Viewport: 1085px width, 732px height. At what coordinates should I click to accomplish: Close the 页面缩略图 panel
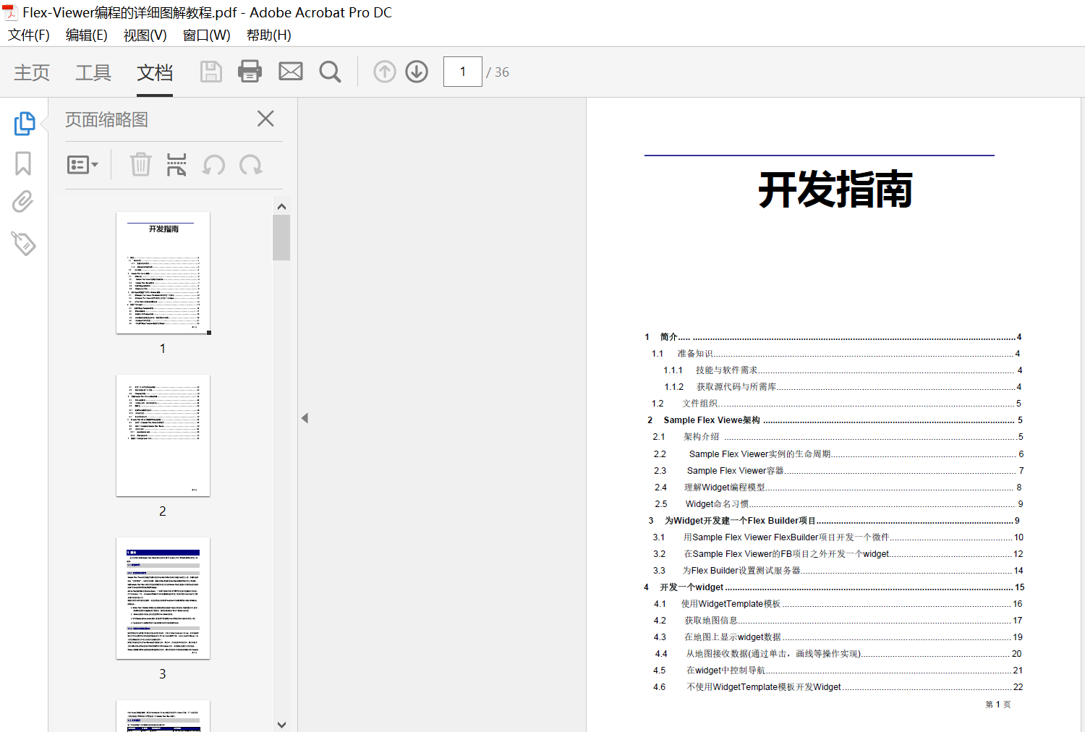point(265,119)
